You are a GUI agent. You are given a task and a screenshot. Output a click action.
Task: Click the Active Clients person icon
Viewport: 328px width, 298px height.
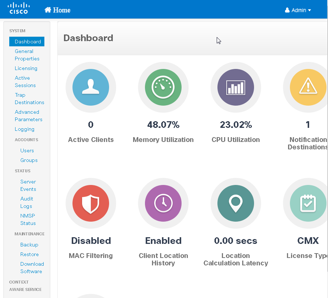click(91, 87)
